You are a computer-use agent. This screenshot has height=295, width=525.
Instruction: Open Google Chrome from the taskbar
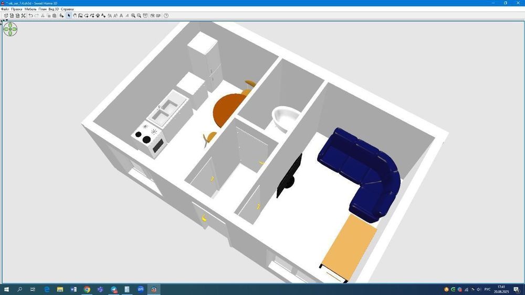(87, 289)
